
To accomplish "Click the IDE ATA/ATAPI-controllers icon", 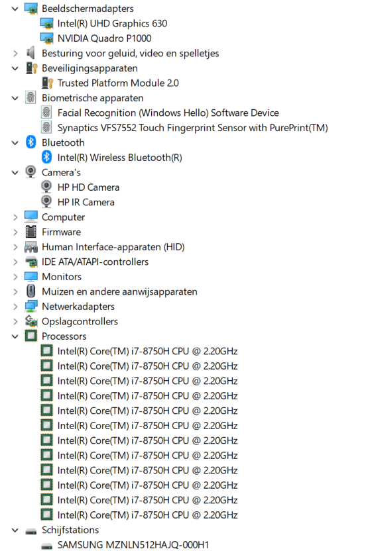I will coord(31,262).
